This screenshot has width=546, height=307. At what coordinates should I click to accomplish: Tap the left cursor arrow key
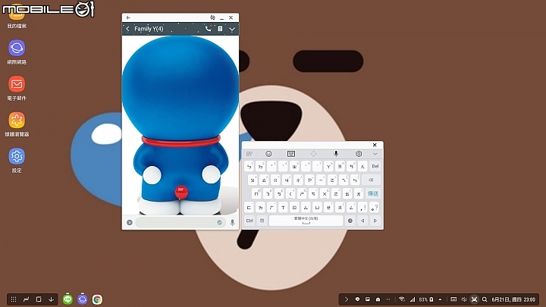[x=362, y=221]
